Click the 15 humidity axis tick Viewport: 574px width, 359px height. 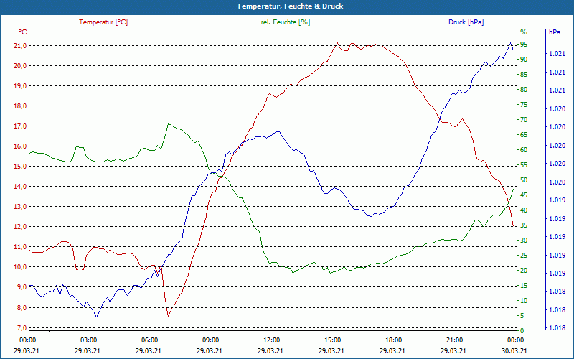tap(524, 286)
